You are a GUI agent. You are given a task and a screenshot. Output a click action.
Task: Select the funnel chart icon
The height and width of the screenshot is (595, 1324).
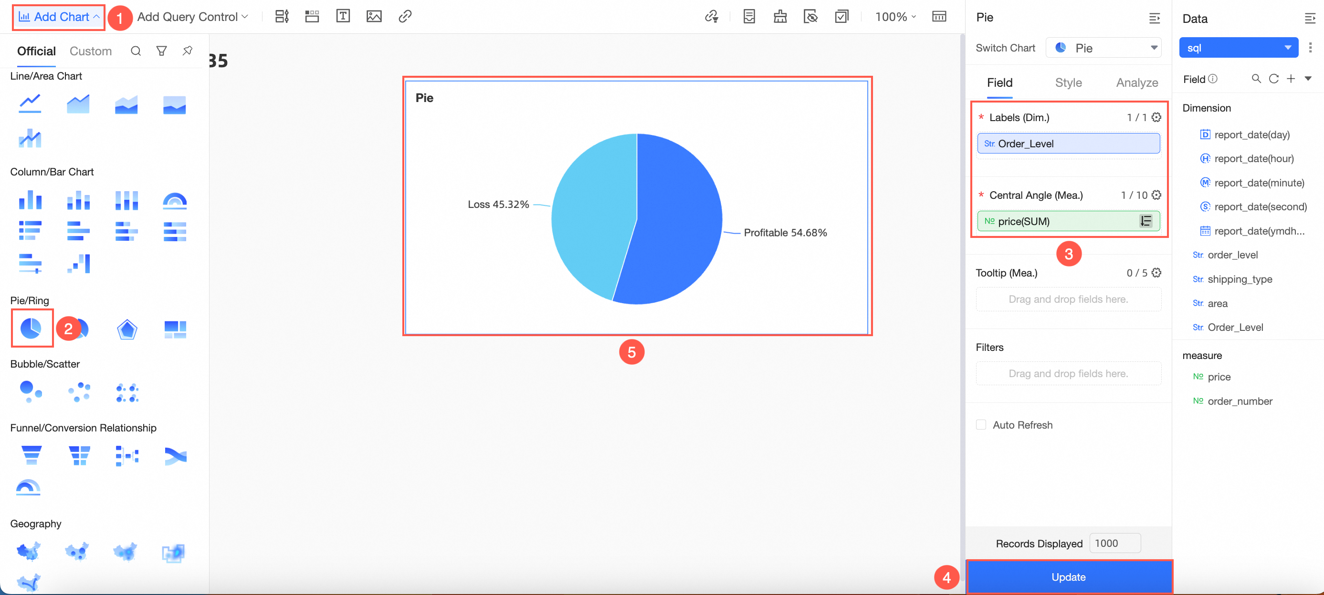tap(31, 454)
